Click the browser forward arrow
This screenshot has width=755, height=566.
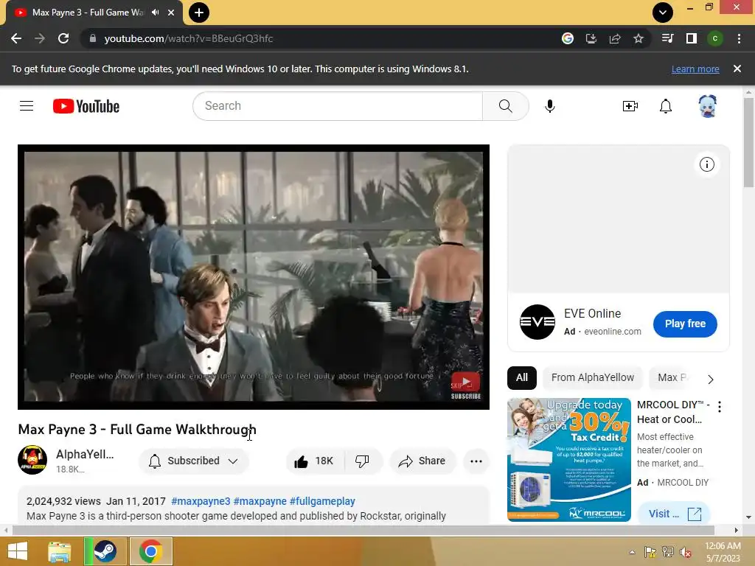40,38
